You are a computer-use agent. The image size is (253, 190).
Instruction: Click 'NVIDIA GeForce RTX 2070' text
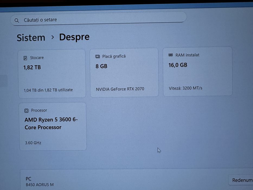click(x=120, y=89)
